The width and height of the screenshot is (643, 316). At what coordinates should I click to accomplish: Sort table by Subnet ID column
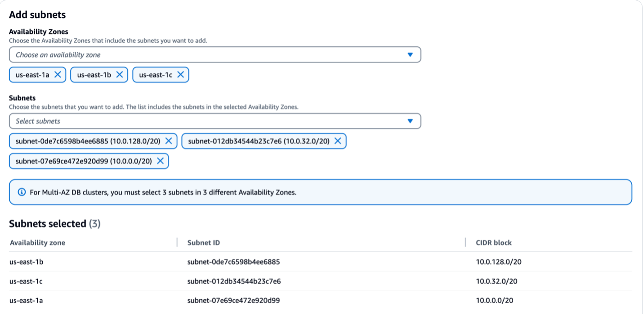pos(203,243)
